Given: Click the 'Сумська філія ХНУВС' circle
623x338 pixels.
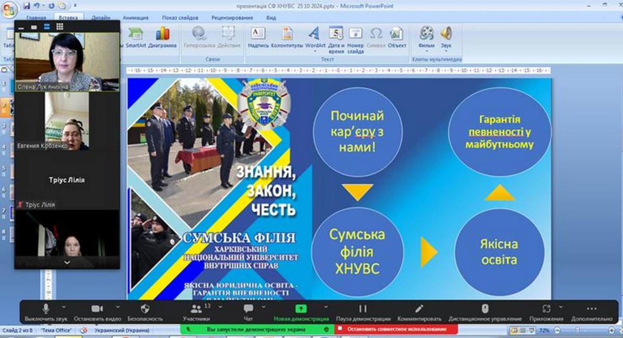Looking at the screenshot, I should point(357,251).
